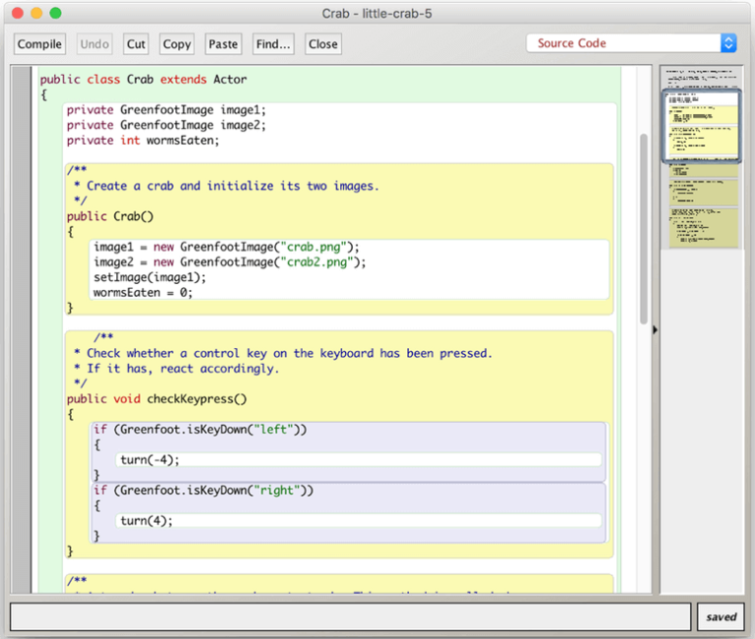This screenshot has height=639, width=755.
Task: Click the saved status indicator
Action: (x=721, y=617)
